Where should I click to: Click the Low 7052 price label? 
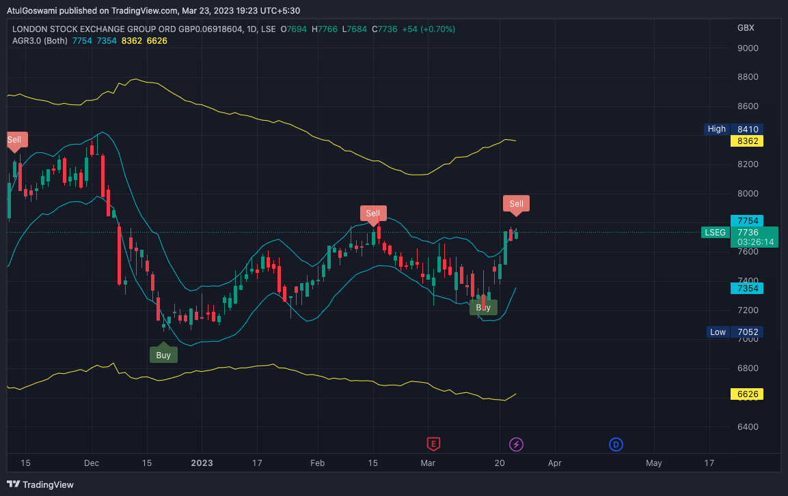click(734, 332)
